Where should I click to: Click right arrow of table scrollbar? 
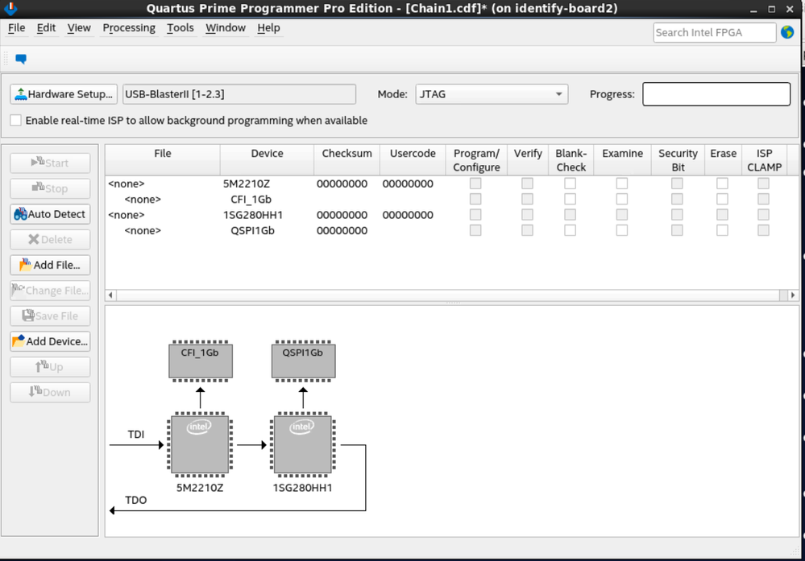[793, 295]
